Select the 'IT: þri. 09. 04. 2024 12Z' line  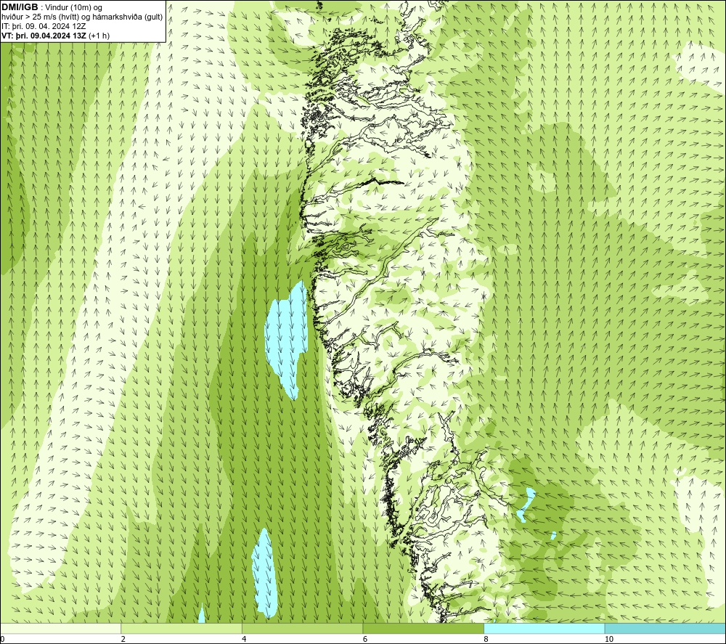[x=44, y=26]
